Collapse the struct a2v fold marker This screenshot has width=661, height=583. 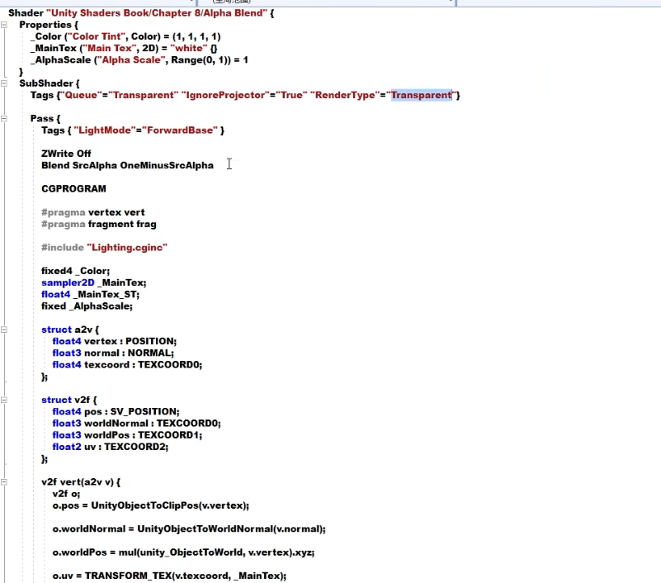[x=4, y=329]
